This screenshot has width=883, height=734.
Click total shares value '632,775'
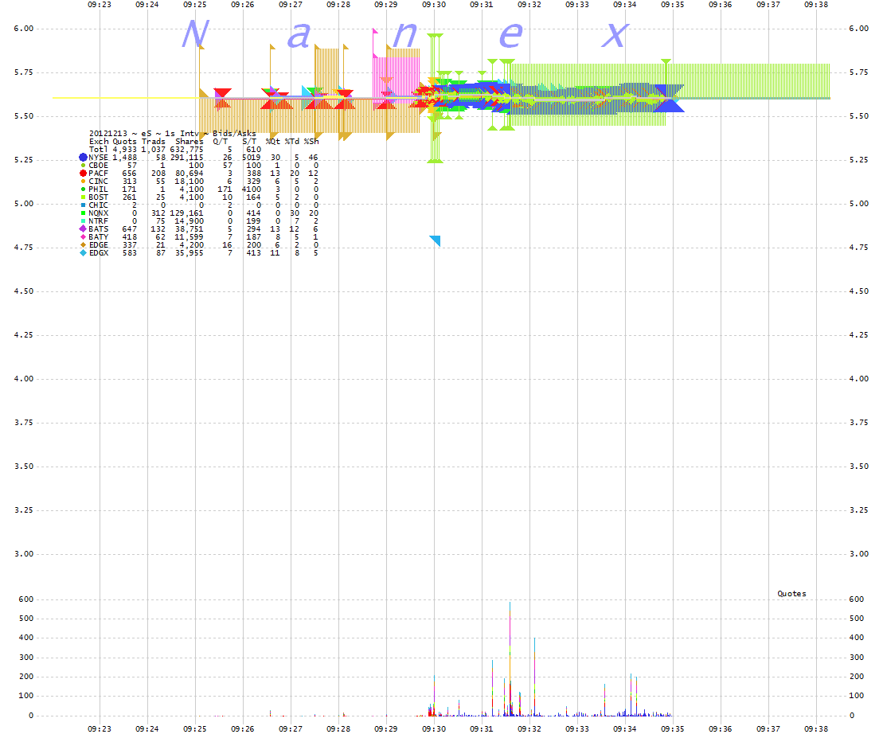(187, 150)
